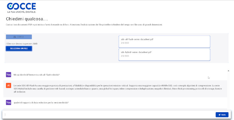The height and width of the screenshot is (120, 234).
Task: Send the message with Invia button
Action: pos(222,115)
